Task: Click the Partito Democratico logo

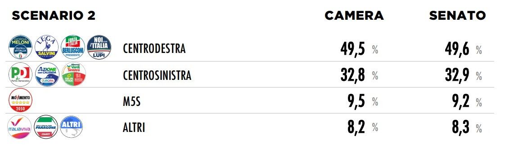Action: click(x=20, y=74)
